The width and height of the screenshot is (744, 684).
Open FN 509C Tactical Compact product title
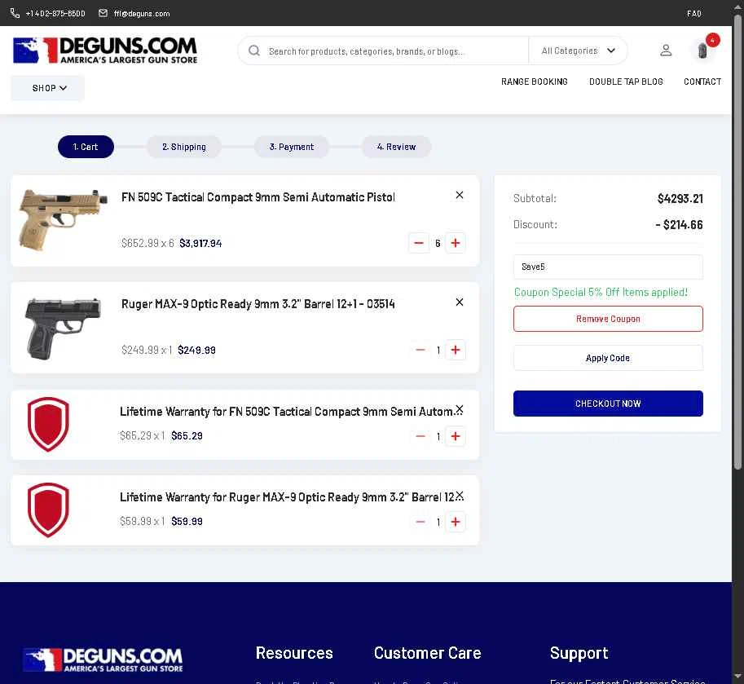coord(258,197)
